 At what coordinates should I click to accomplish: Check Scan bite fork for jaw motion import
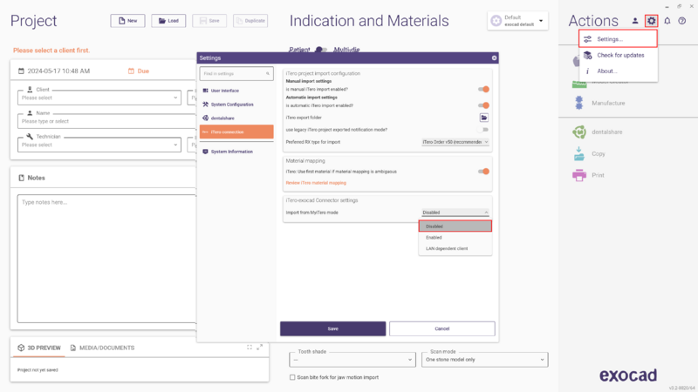point(292,377)
